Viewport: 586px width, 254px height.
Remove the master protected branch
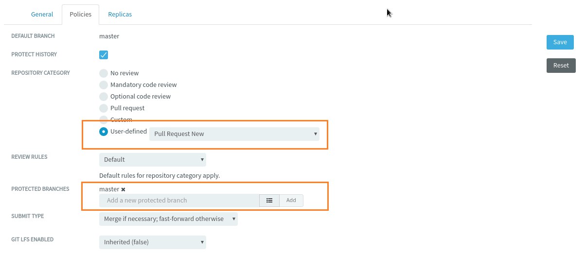[x=123, y=189]
